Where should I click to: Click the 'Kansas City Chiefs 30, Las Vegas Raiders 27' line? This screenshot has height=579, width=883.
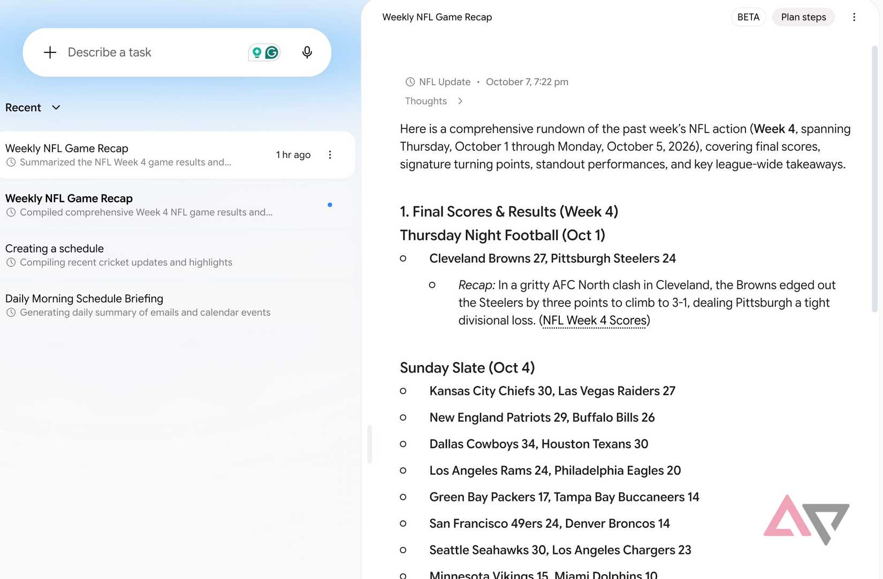tap(552, 391)
